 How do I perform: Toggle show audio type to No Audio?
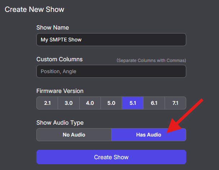click(74, 135)
